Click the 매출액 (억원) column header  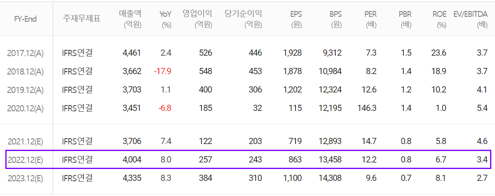tap(130, 19)
